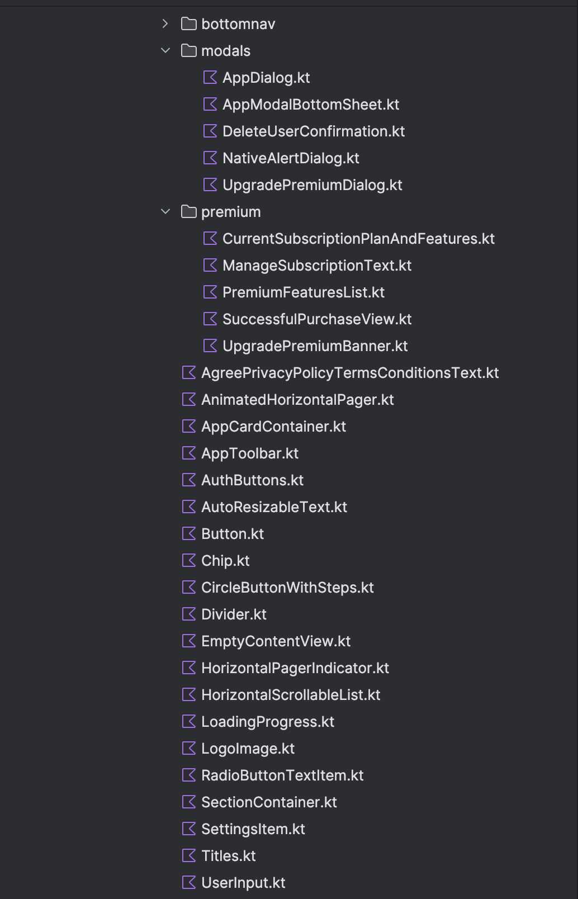Screen dimensions: 578x899
Task: Click the Kotlin icon beside AppModalBottomSheet.kt
Action: click(x=210, y=104)
